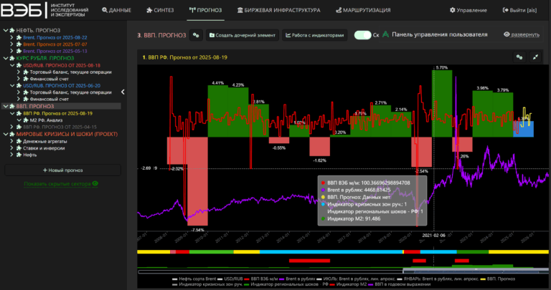Click puzzle icon of USD/RUB forecast 2025-08-18

pyautogui.click(x=19, y=65)
